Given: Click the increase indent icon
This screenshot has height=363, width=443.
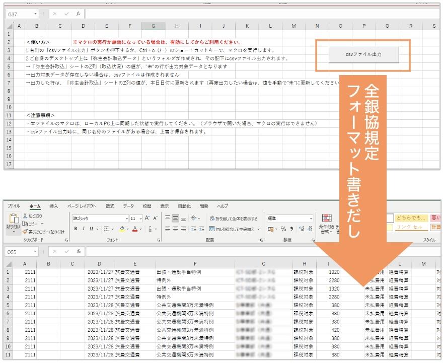Looking at the screenshot, I should 202,229.
